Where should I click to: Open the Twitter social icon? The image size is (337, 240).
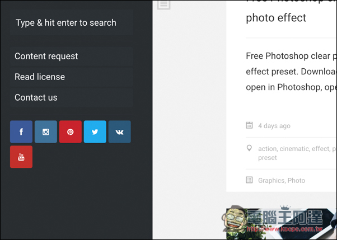(x=95, y=131)
